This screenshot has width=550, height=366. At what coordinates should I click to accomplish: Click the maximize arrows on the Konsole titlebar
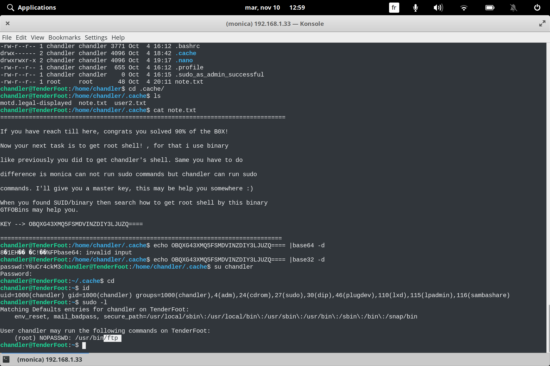pos(542,23)
